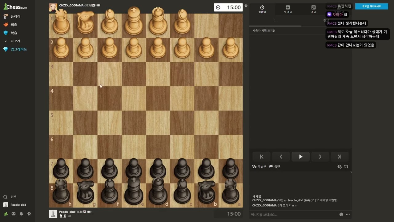Select the 새 게임 plus tab
The image size is (394, 222).
(x=288, y=9)
